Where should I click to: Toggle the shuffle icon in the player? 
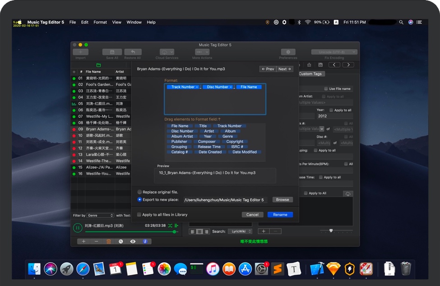(x=170, y=225)
